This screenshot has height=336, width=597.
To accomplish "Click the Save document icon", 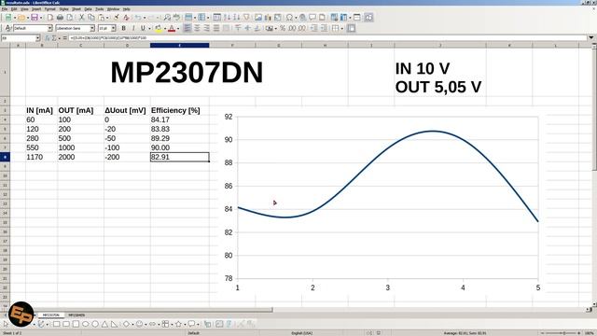I will [35, 18].
